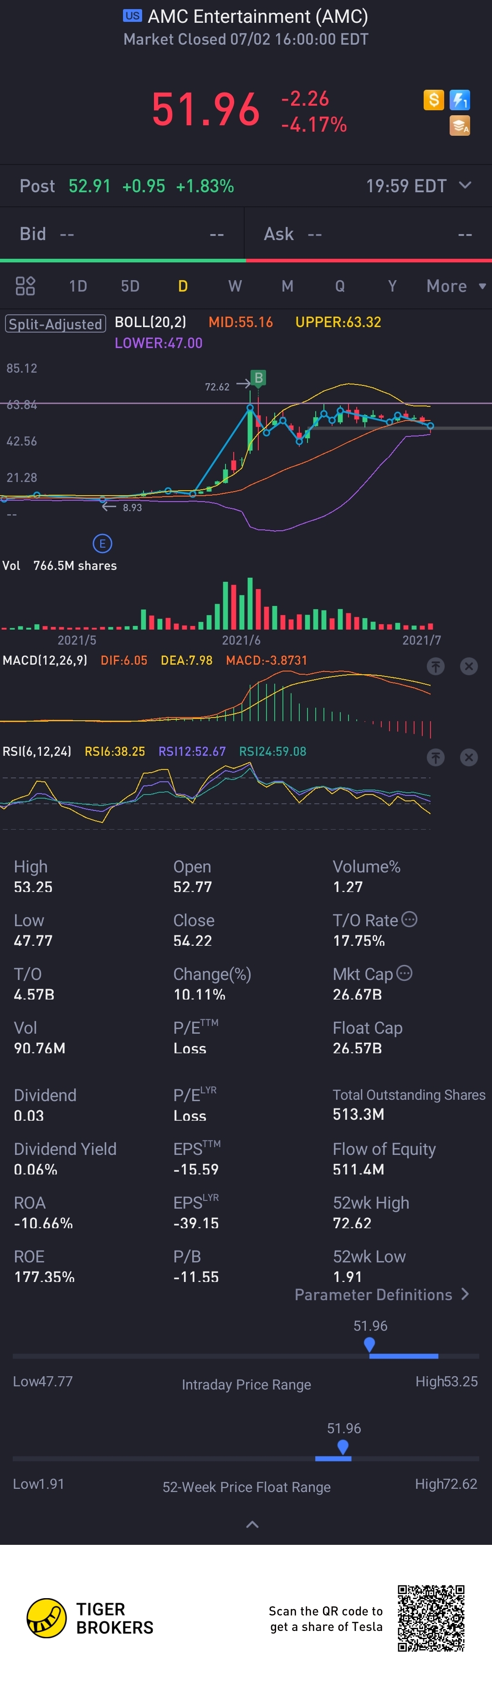492x1692 pixels.
Task: Tap the green B marker on the chart
Action: point(258,378)
